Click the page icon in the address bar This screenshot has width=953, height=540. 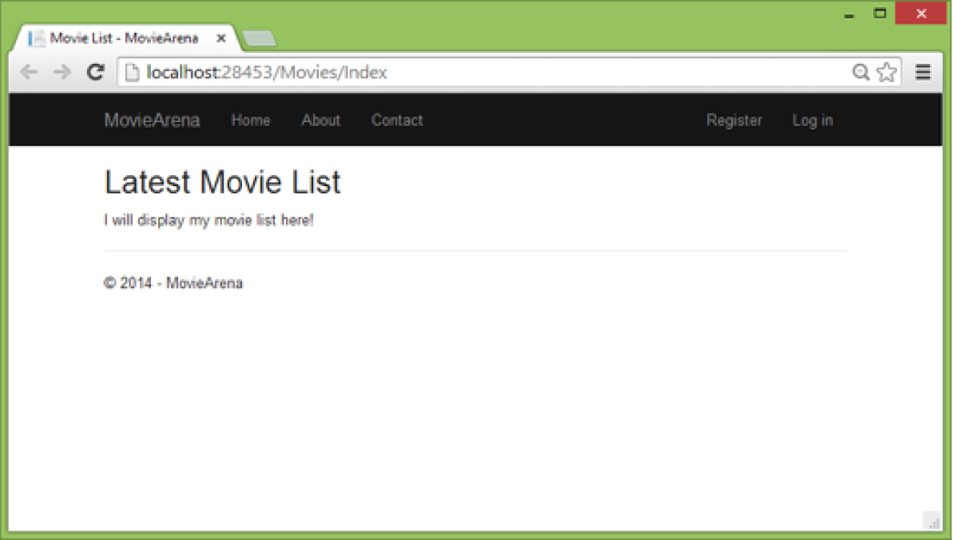click(x=132, y=73)
